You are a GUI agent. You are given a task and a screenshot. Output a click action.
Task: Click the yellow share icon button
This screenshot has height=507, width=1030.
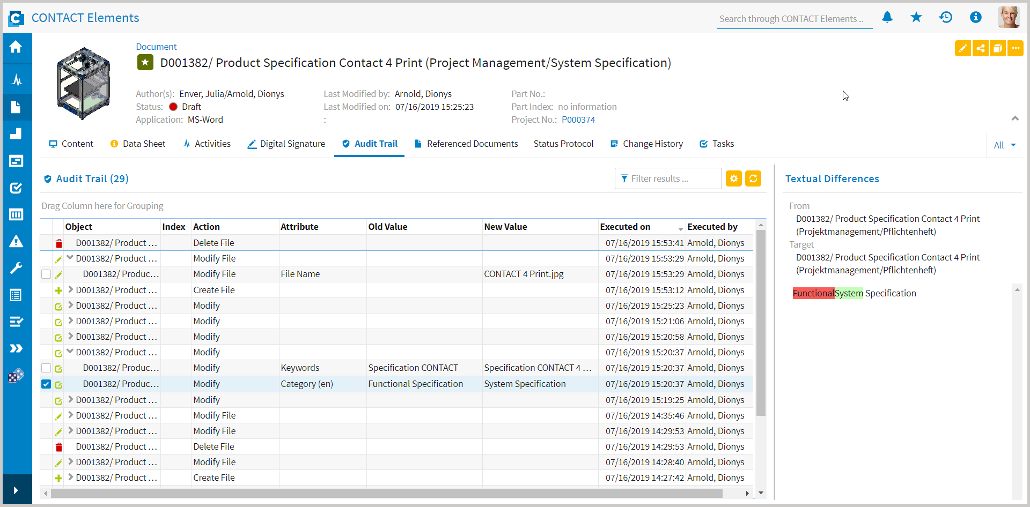click(981, 48)
